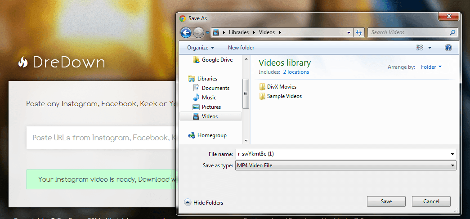Click the Videos library heading text
470x219 pixels.
(x=285, y=63)
